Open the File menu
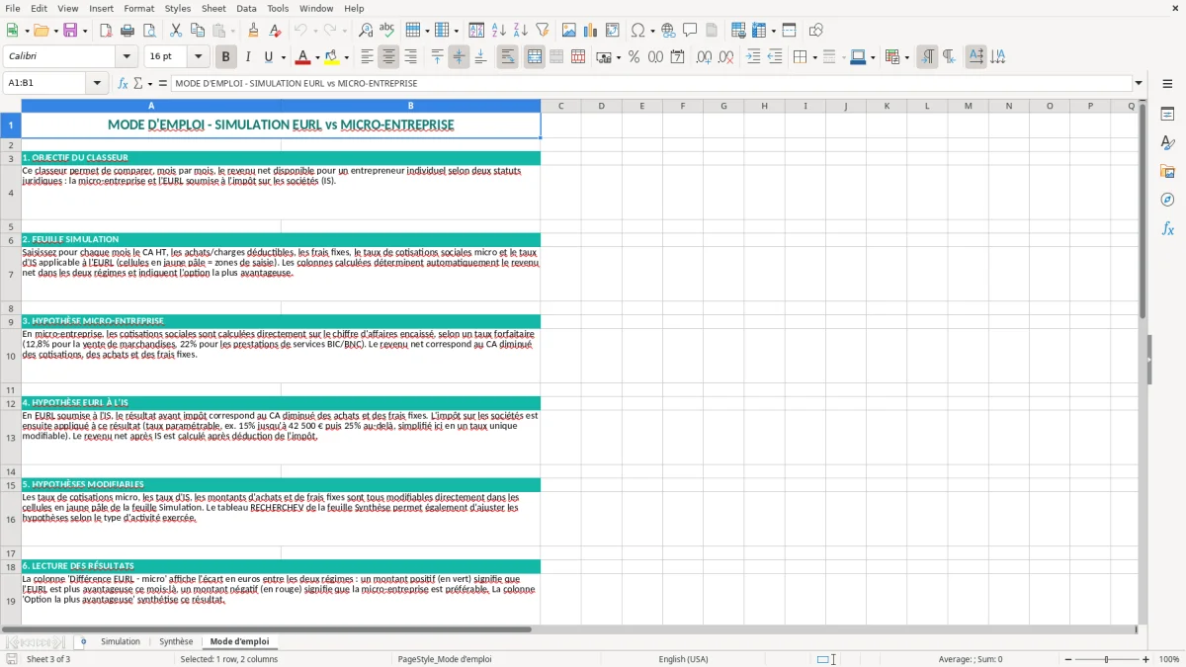The height and width of the screenshot is (667, 1186). tap(12, 8)
